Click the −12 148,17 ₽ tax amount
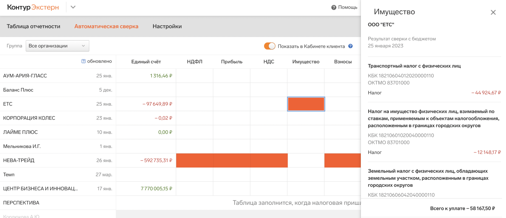The image size is (506, 218). pyautogui.click(x=487, y=152)
